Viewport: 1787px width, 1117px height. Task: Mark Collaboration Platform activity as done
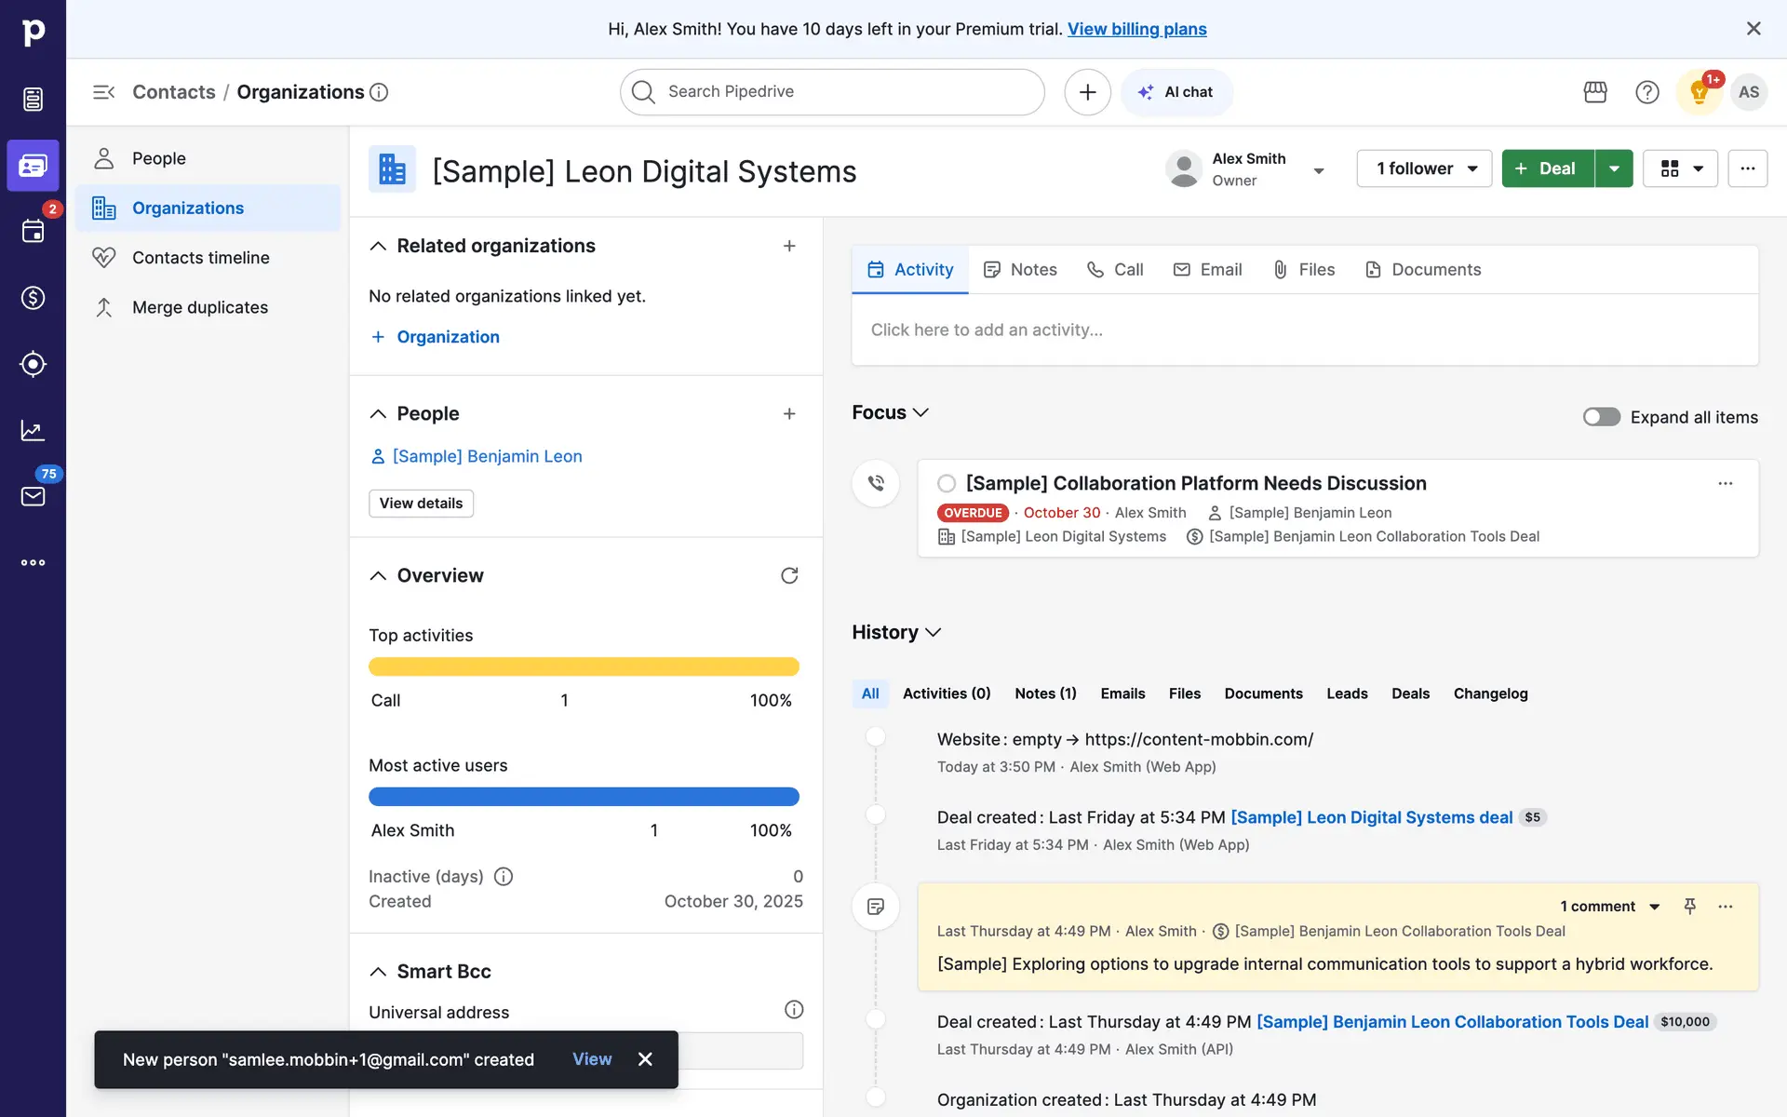(x=947, y=483)
